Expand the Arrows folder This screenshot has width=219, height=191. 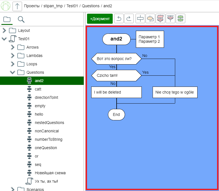(13, 47)
